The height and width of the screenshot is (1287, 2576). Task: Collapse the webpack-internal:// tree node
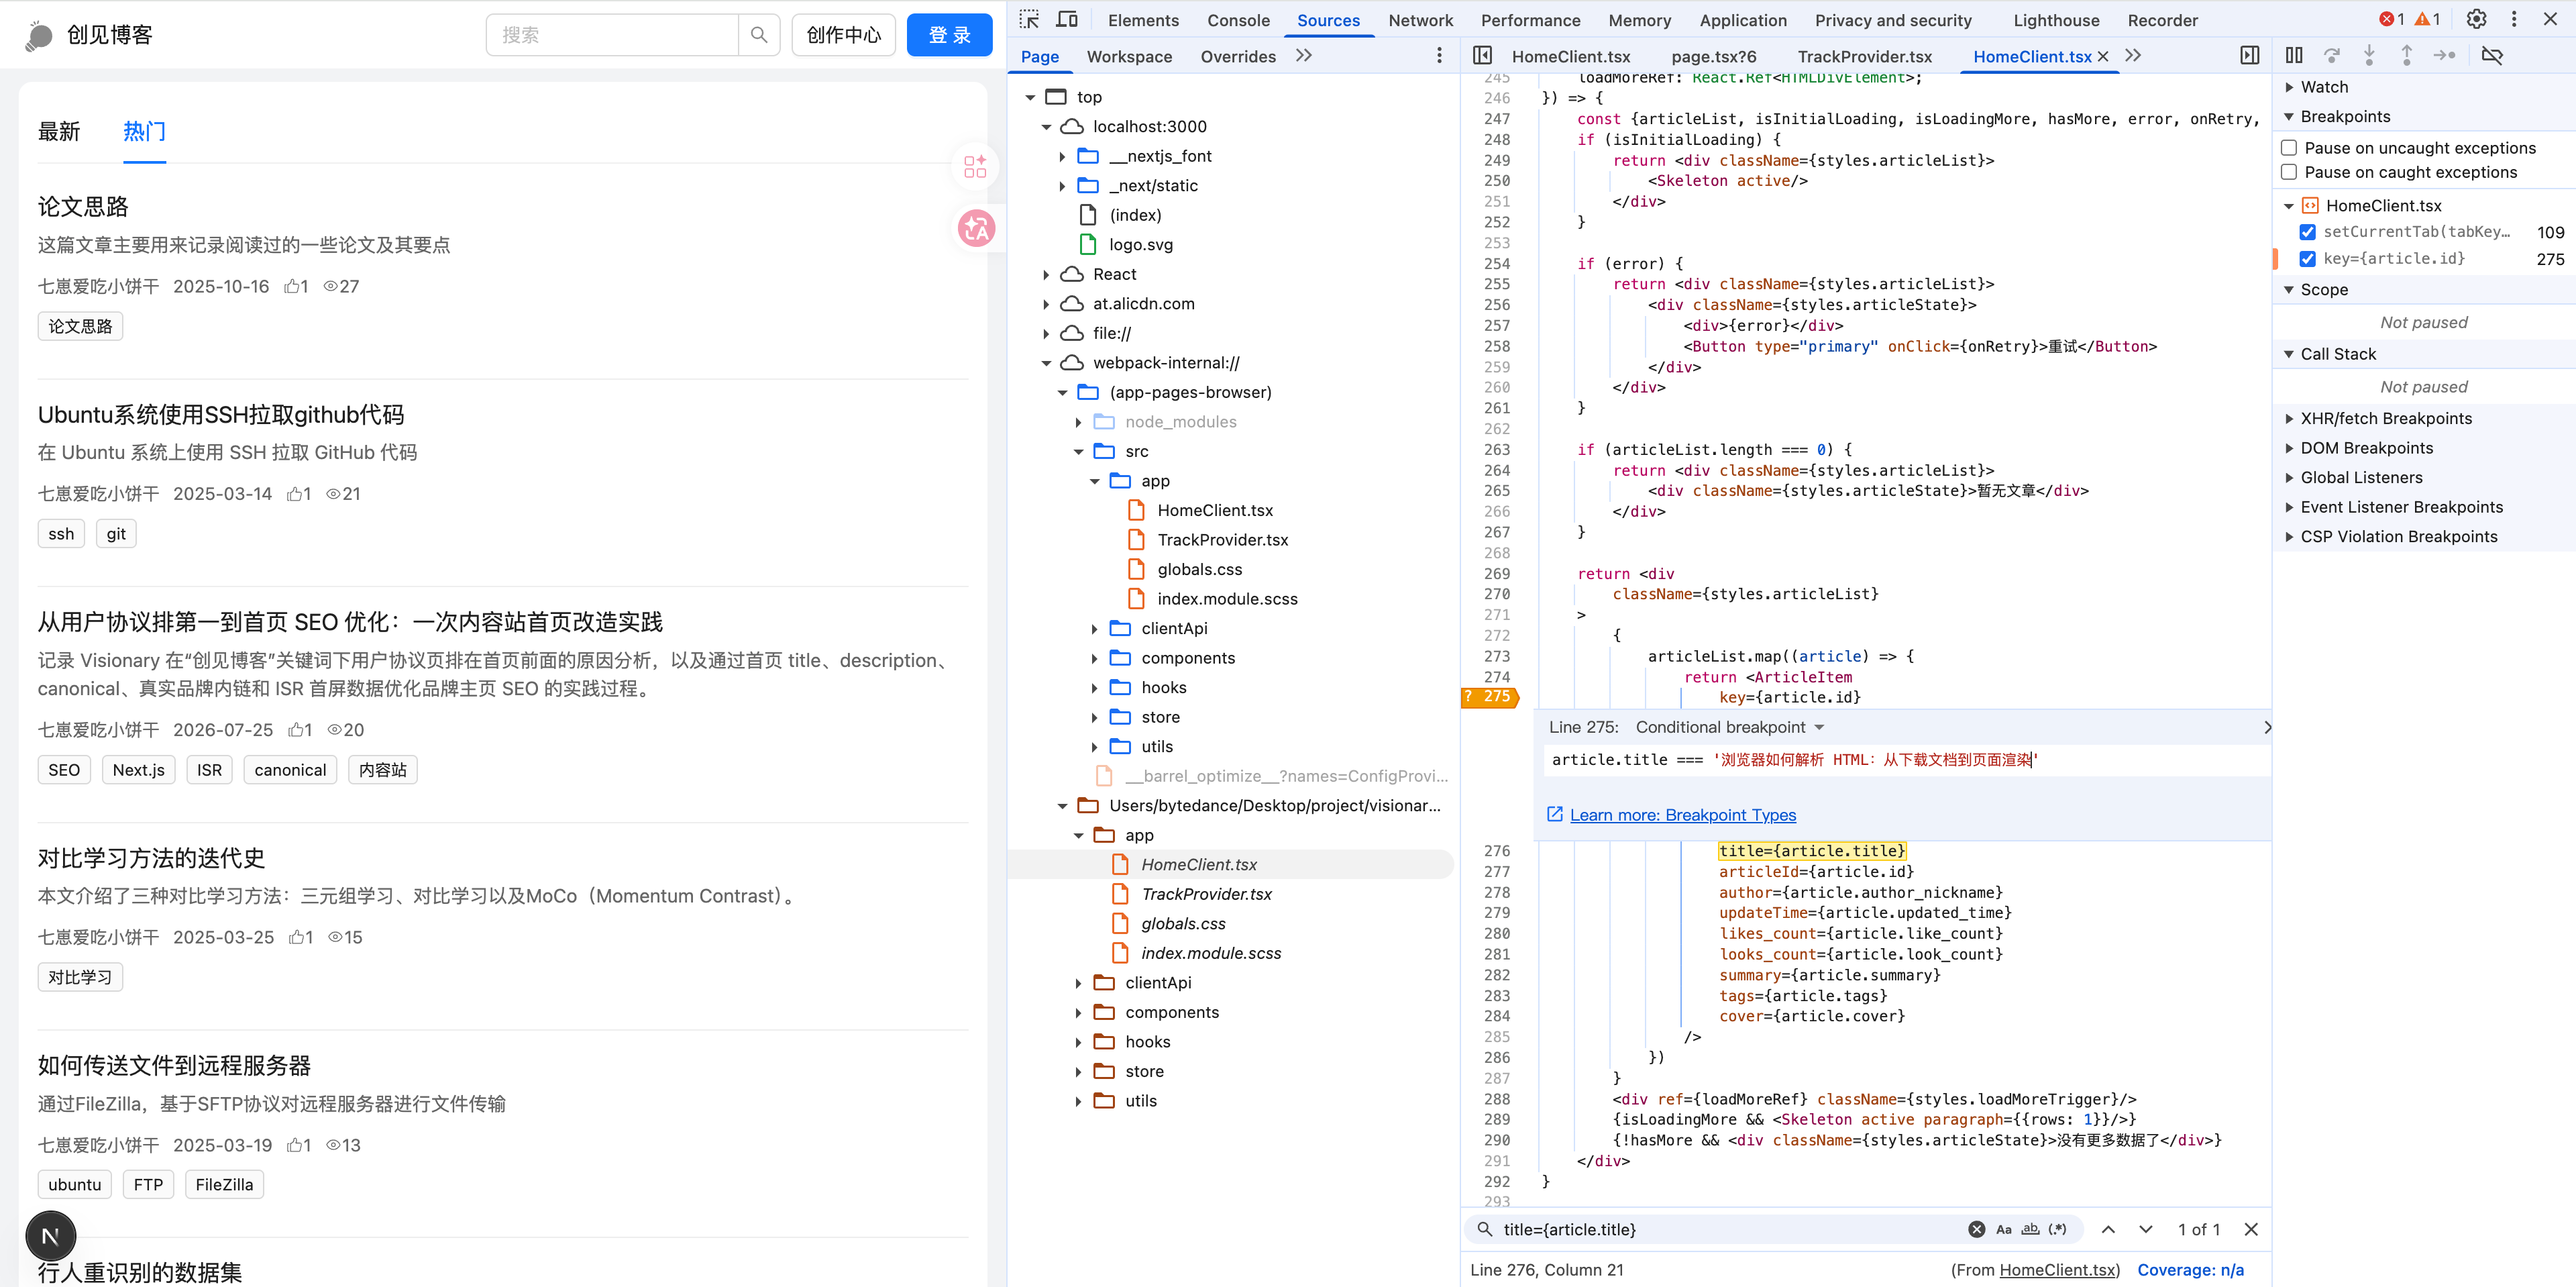point(1046,364)
